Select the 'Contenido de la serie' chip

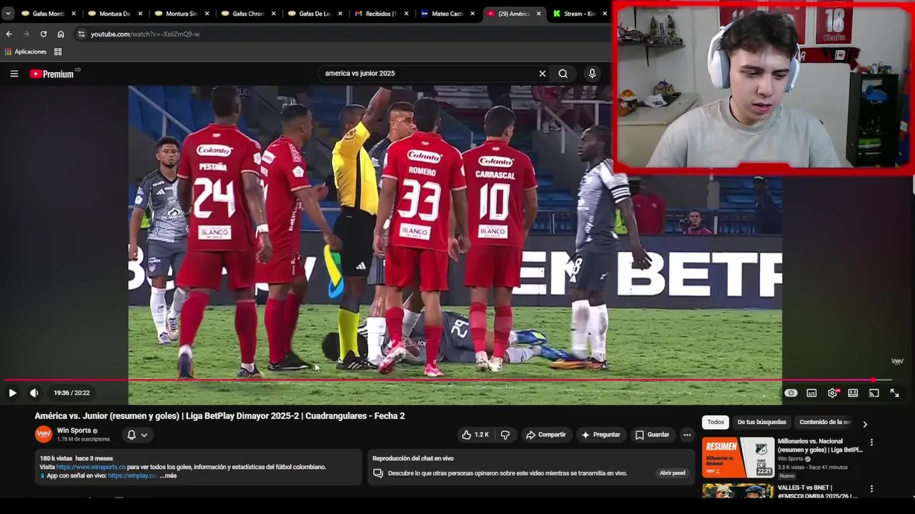[x=825, y=423]
